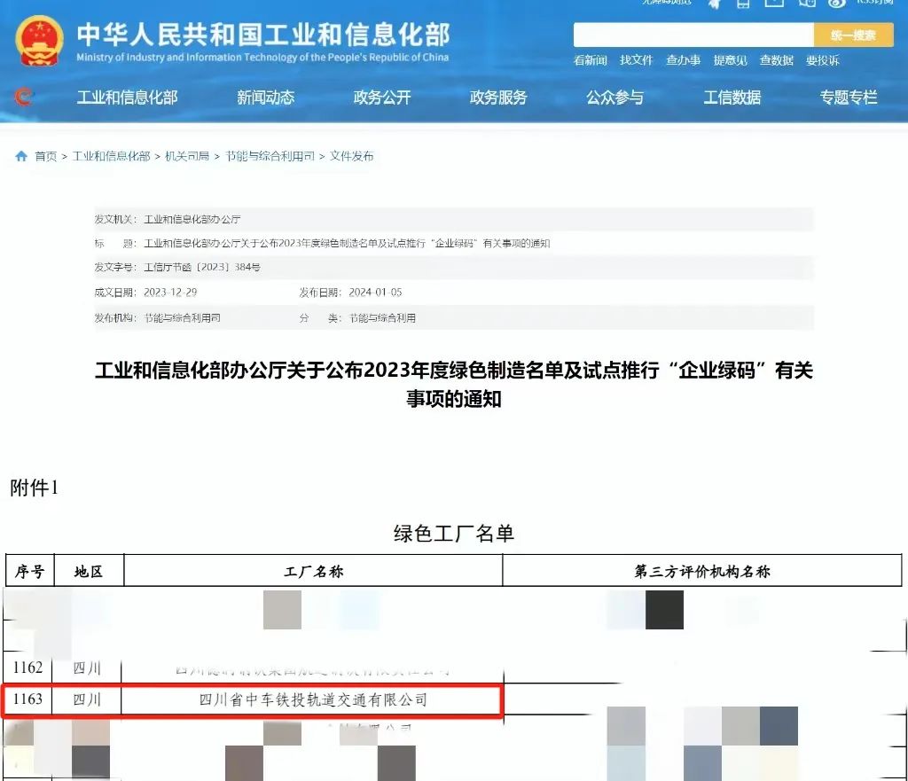Screen dimensions: 908x781
Task: Open 查办事 quick link
Action: pos(684,60)
